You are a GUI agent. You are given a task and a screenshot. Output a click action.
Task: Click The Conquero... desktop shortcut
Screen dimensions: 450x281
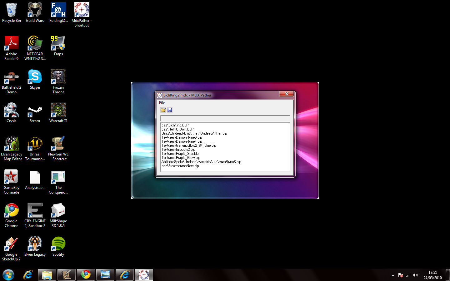pos(58,182)
